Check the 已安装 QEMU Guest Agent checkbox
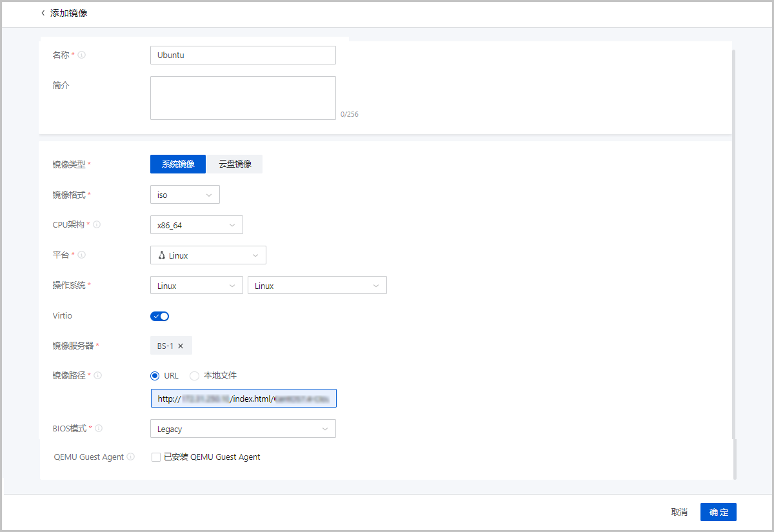The width and height of the screenshot is (774, 532). (155, 457)
